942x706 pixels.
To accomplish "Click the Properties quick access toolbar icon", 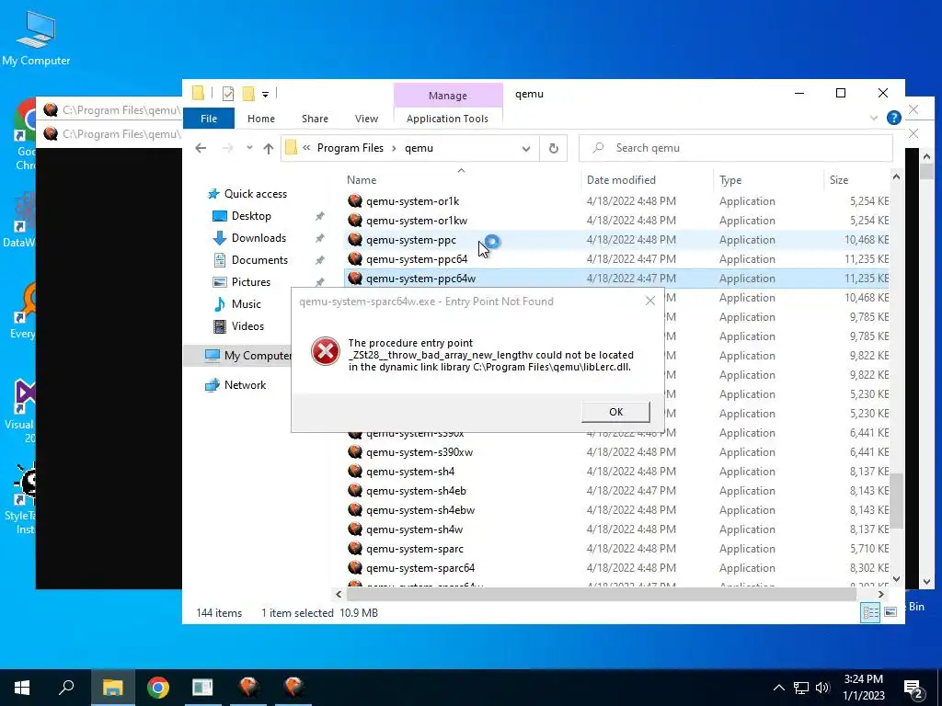I will click(228, 94).
